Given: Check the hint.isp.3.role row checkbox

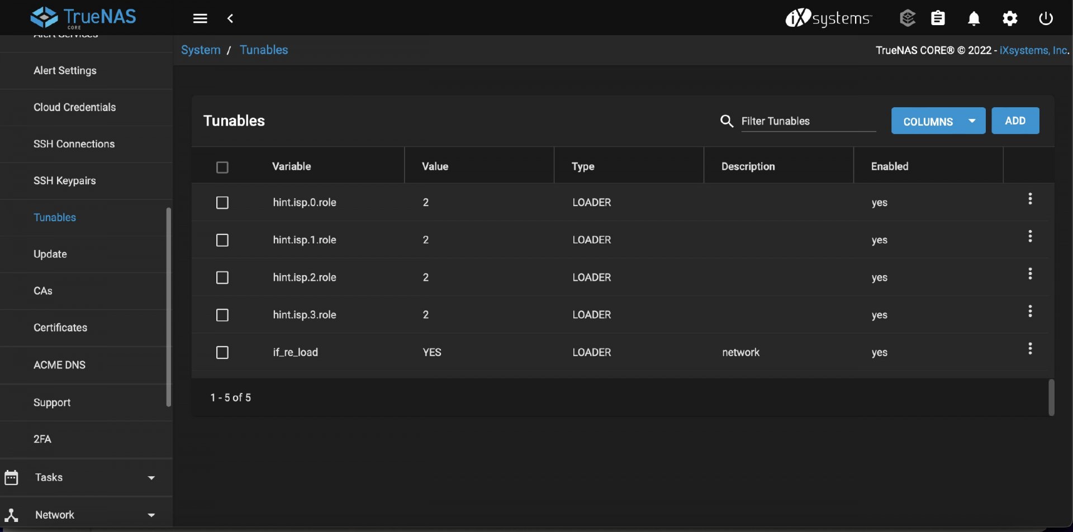Looking at the screenshot, I should (x=222, y=315).
